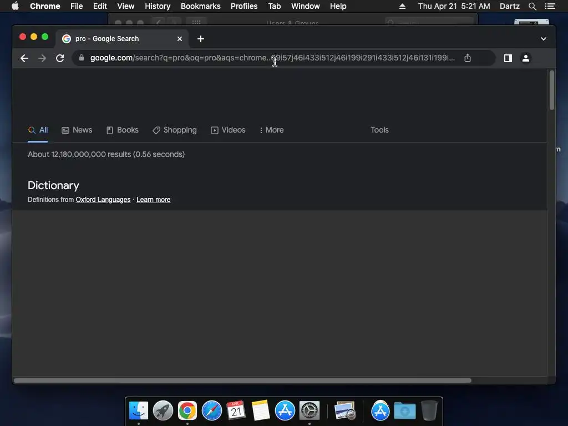568x426 pixels.
Task: Open Spotlight search
Action: click(x=532, y=6)
